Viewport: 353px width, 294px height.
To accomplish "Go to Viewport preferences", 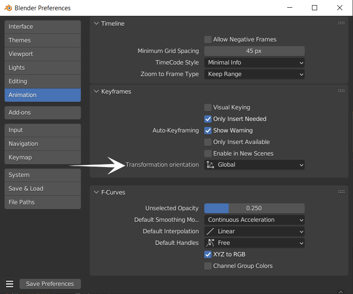I will [43, 54].
